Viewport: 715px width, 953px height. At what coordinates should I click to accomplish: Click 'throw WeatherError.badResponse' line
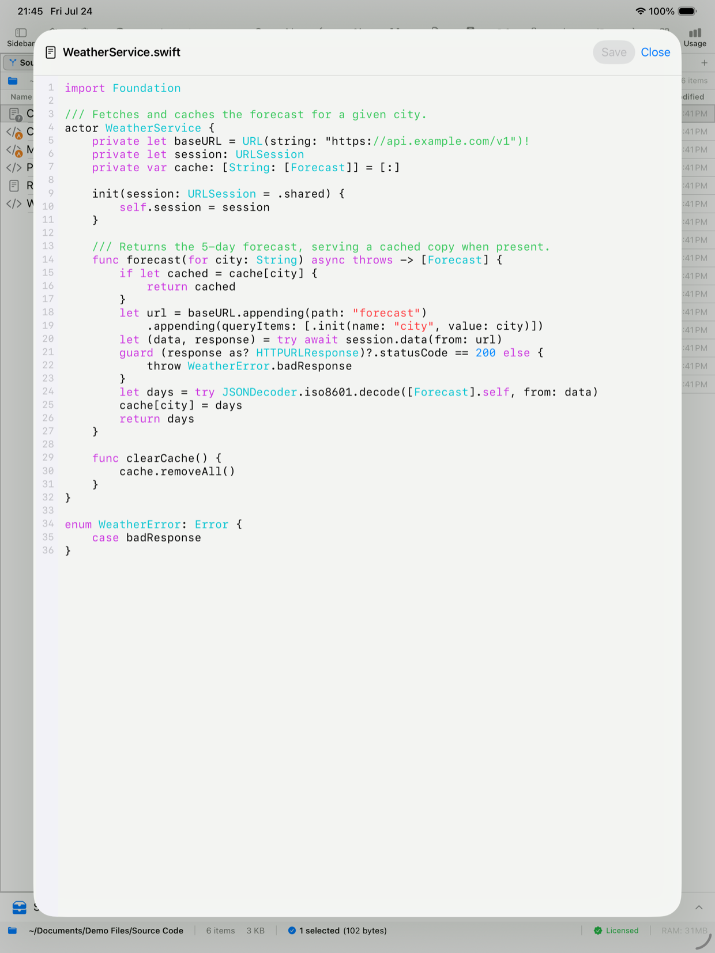click(x=249, y=366)
